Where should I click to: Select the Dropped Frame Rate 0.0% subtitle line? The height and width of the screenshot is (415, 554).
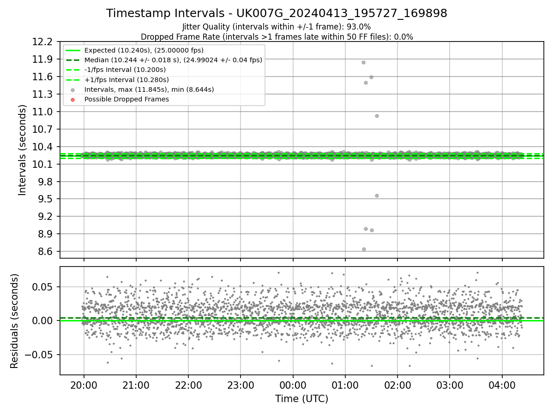(x=277, y=37)
